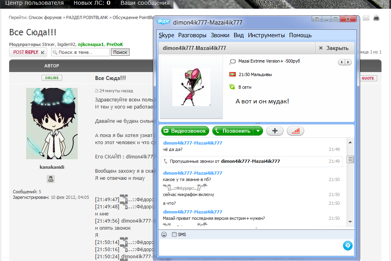
Task: Open moderator bigden92's profile link
Action: pyautogui.click(x=66, y=44)
